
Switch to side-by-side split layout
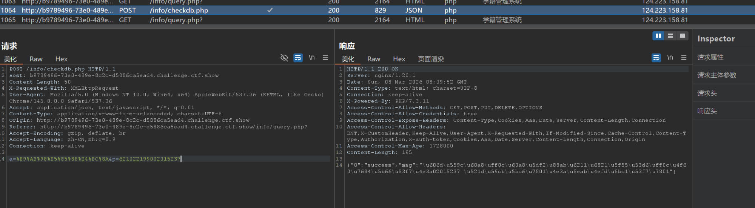tap(658, 36)
